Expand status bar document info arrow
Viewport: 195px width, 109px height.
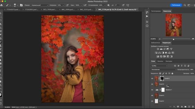(36, 107)
